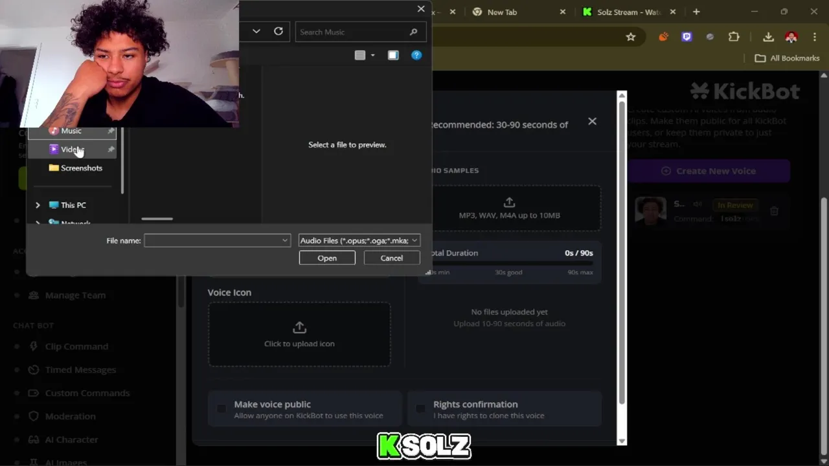The width and height of the screenshot is (829, 466).
Task: Click the upload arrow in audio samples box
Action: [x=509, y=203]
